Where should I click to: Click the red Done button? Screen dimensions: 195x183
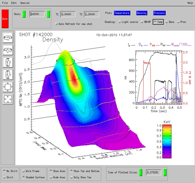click(5, 19)
